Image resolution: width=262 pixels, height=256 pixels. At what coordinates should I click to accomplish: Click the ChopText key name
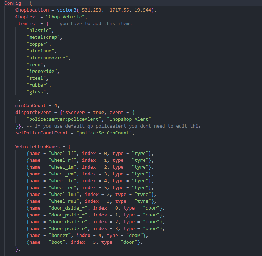(x=26, y=17)
